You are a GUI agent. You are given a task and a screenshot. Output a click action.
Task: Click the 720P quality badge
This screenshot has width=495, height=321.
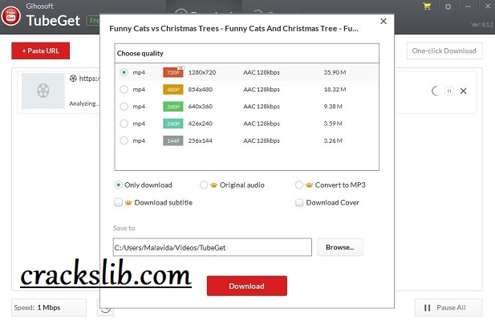173,72
